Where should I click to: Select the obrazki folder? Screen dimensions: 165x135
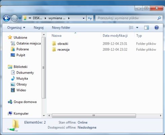(60, 44)
